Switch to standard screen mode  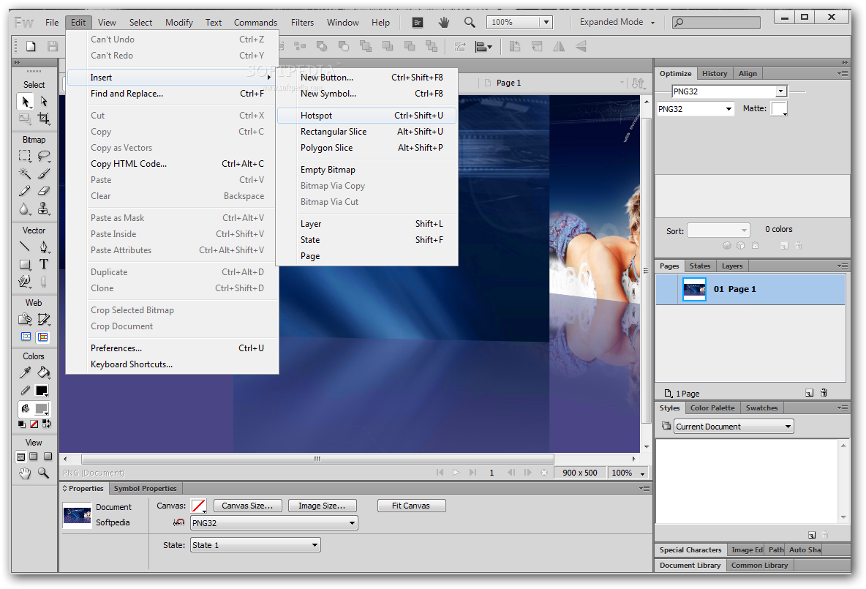pos(20,457)
